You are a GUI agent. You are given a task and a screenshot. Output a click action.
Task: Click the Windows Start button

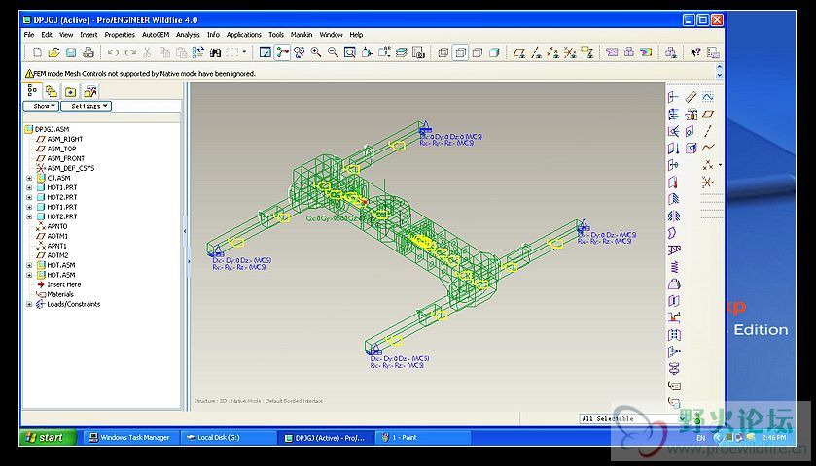point(48,438)
